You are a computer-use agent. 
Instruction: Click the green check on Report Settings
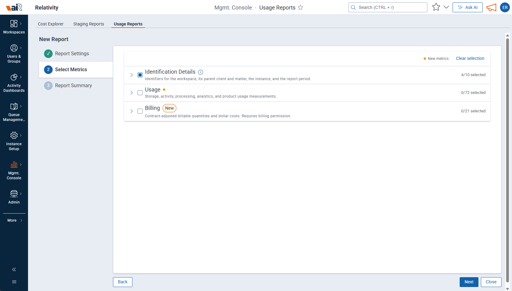click(48, 54)
